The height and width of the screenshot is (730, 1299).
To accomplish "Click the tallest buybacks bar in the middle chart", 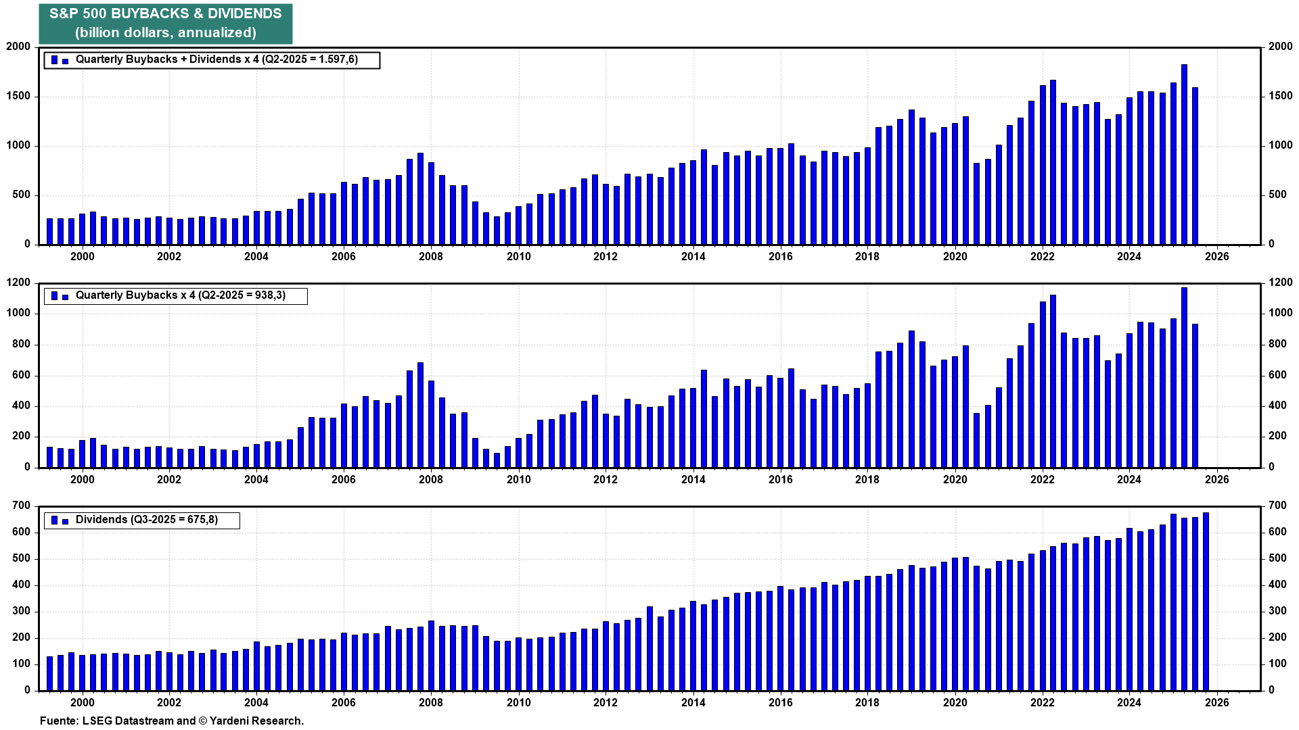I will pyautogui.click(x=1184, y=377).
